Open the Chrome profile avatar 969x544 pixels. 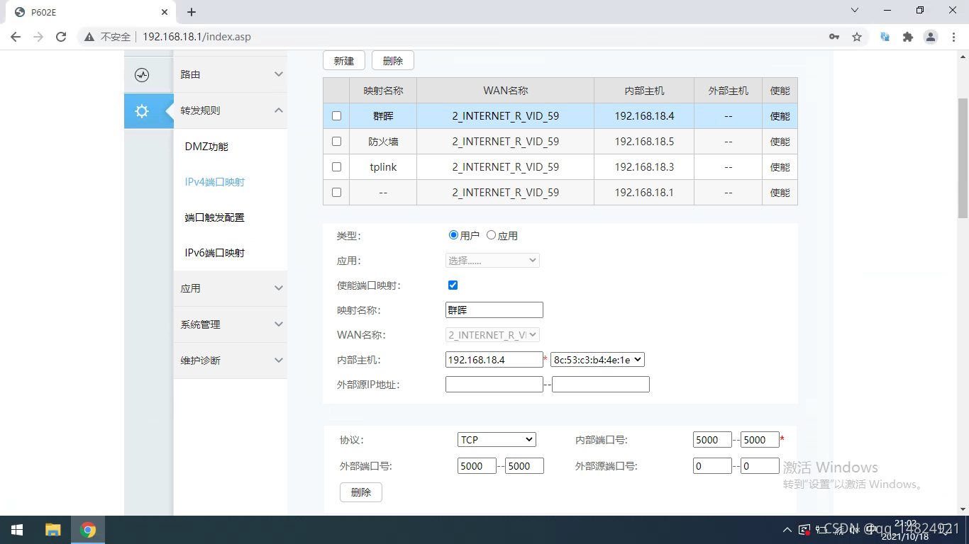point(931,37)
